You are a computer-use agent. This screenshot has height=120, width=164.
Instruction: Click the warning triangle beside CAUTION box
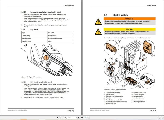click(98, 32)
